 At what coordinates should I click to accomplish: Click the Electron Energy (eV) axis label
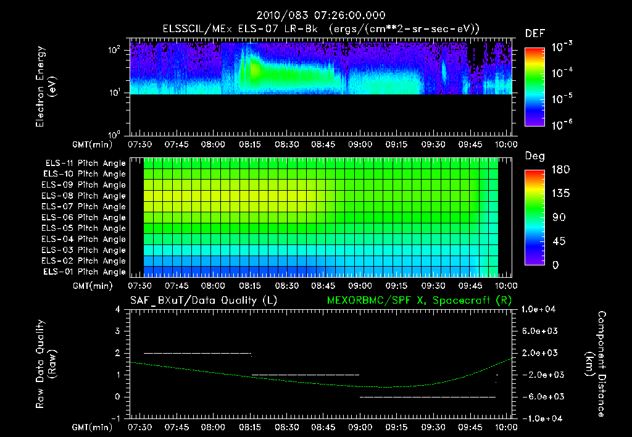[46, 86]
